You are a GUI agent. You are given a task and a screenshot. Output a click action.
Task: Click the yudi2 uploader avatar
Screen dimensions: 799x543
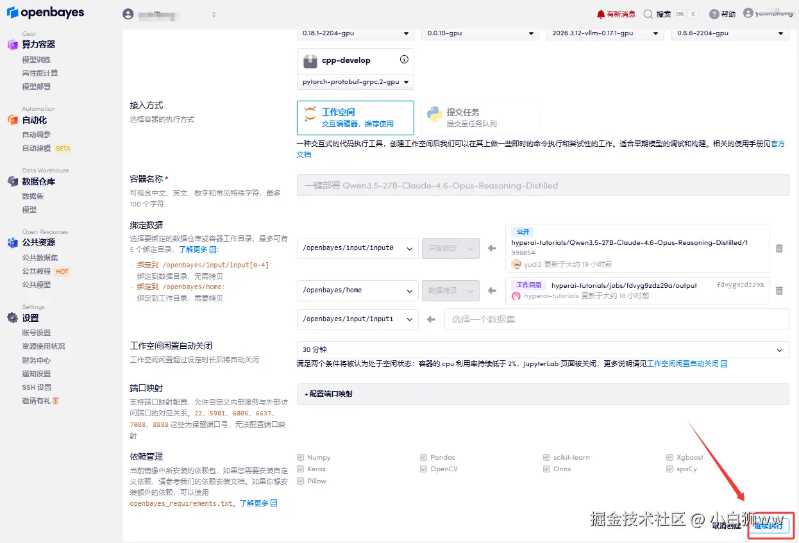tap(516, 264)
